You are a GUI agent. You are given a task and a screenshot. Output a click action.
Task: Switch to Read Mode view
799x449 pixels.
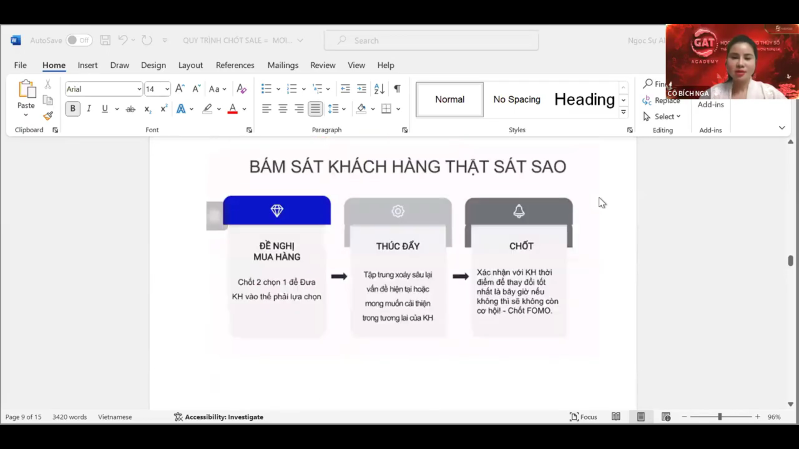(x=615, y=417)
